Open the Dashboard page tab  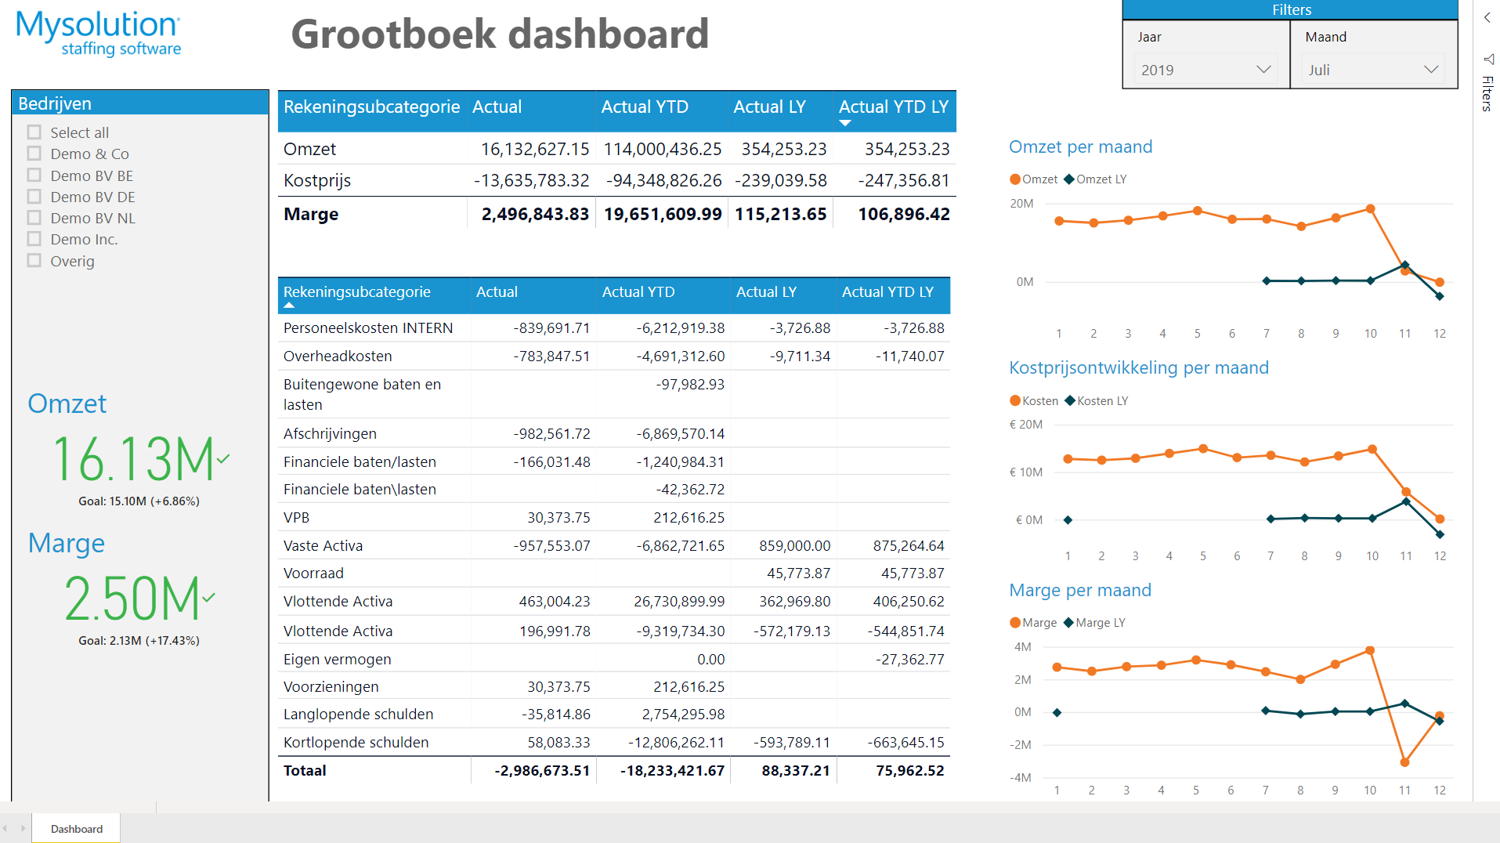pyautogui.click(x=76, y=829)
